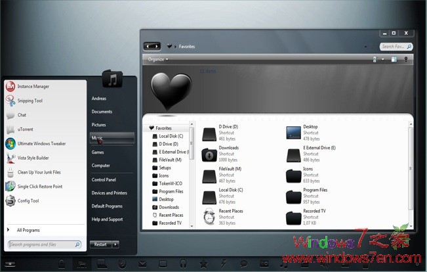Open uTorrent in the Start menu
This screenshot has width=427, height=272.
tap(25, 129)
